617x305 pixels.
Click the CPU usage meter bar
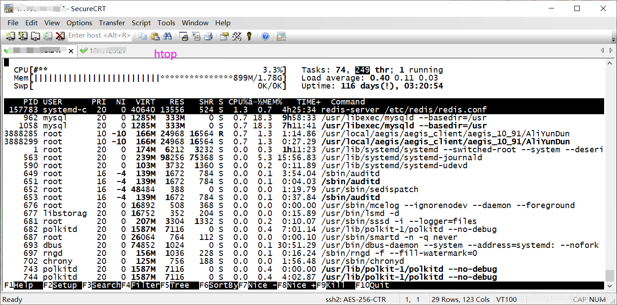(150, 70)
